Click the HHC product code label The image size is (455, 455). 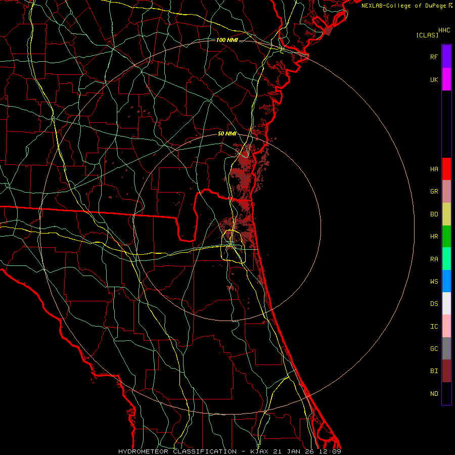click(444, 30)
